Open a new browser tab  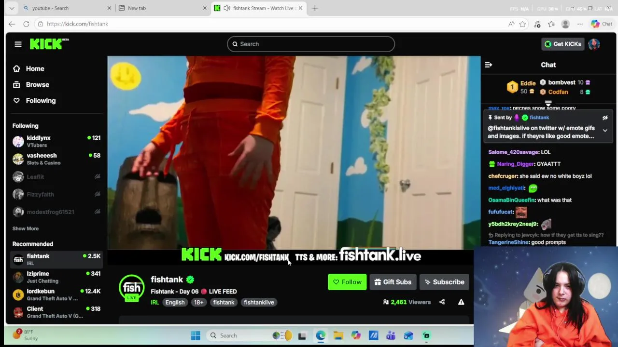[x=315, y=8]
